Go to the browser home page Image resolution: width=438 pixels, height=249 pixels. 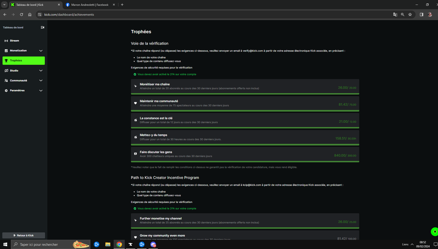pos(30,15)
